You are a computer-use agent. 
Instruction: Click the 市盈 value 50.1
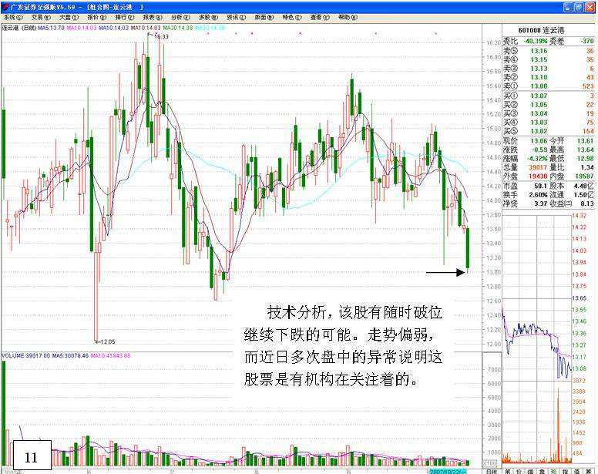click(x=541, y=186)
